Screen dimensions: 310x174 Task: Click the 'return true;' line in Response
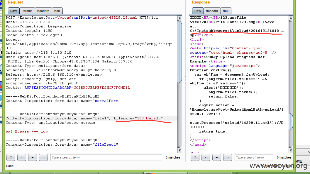point(213,131)
